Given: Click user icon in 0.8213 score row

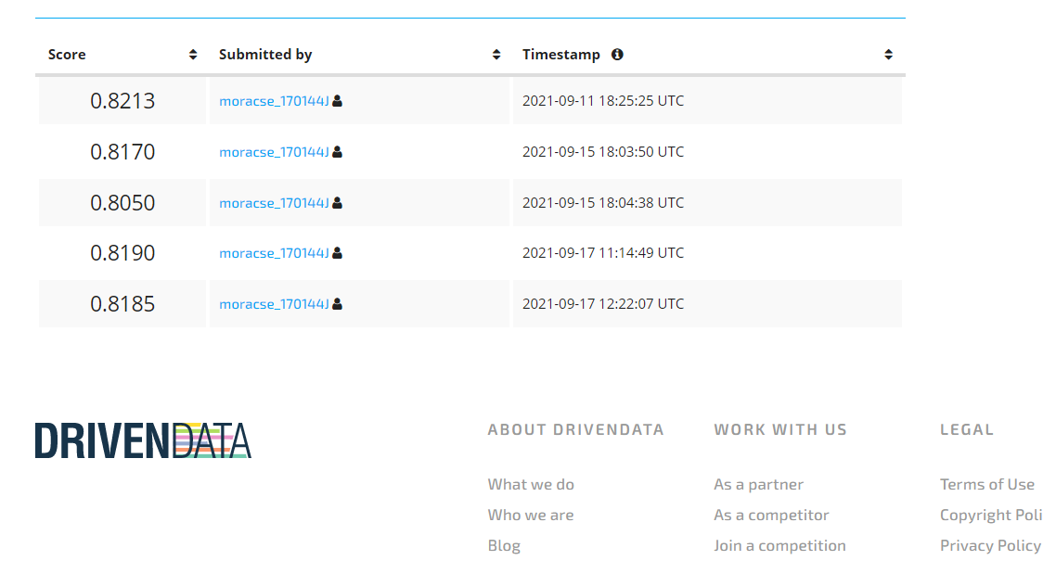Looking at the screenshot, I should coord(337,101).
